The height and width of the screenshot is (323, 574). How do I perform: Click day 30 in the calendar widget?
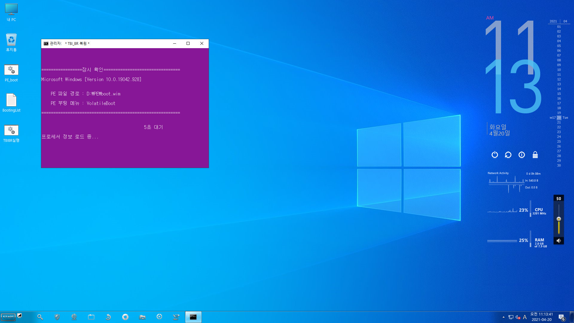point(559,165)
